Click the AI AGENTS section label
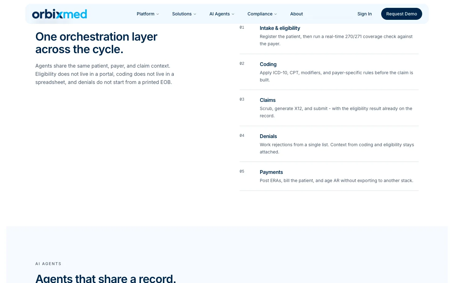The image size is (454, 283). (48, 264)
